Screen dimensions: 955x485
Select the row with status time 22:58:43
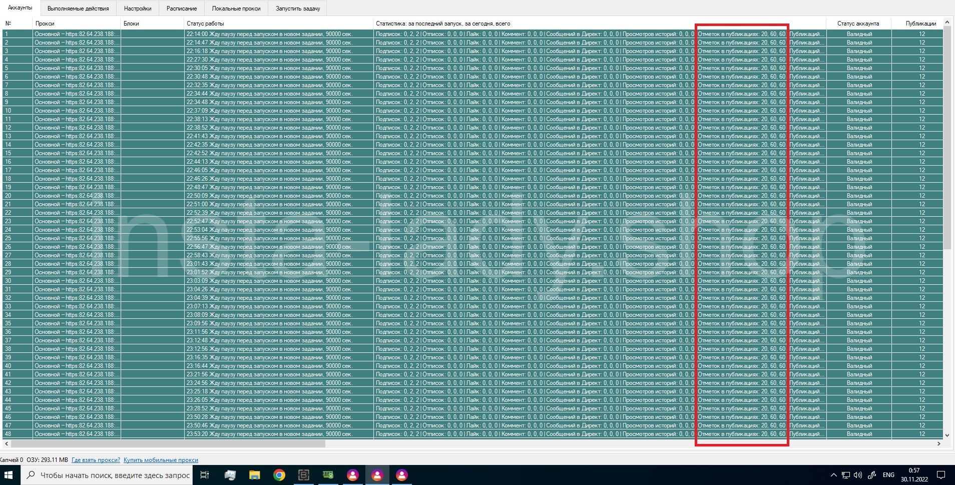[472, 255]
